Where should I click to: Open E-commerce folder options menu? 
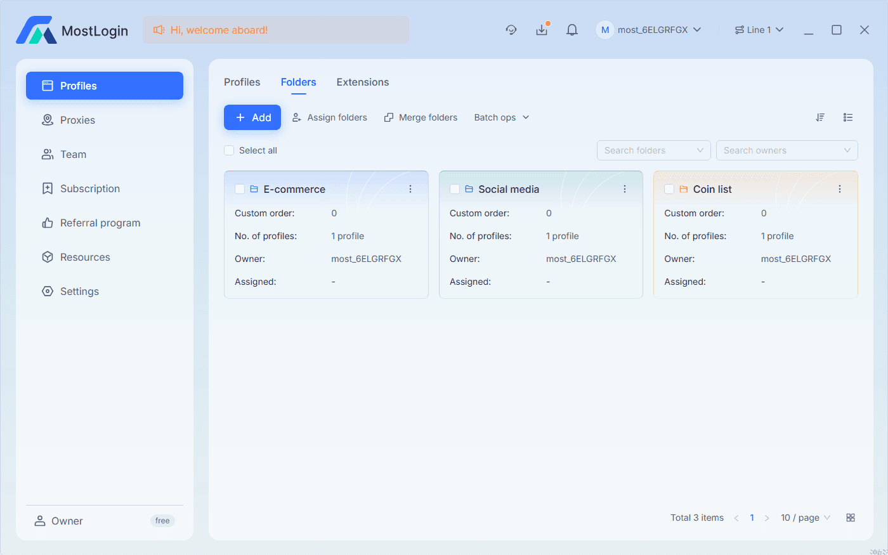tap(410, 189)
